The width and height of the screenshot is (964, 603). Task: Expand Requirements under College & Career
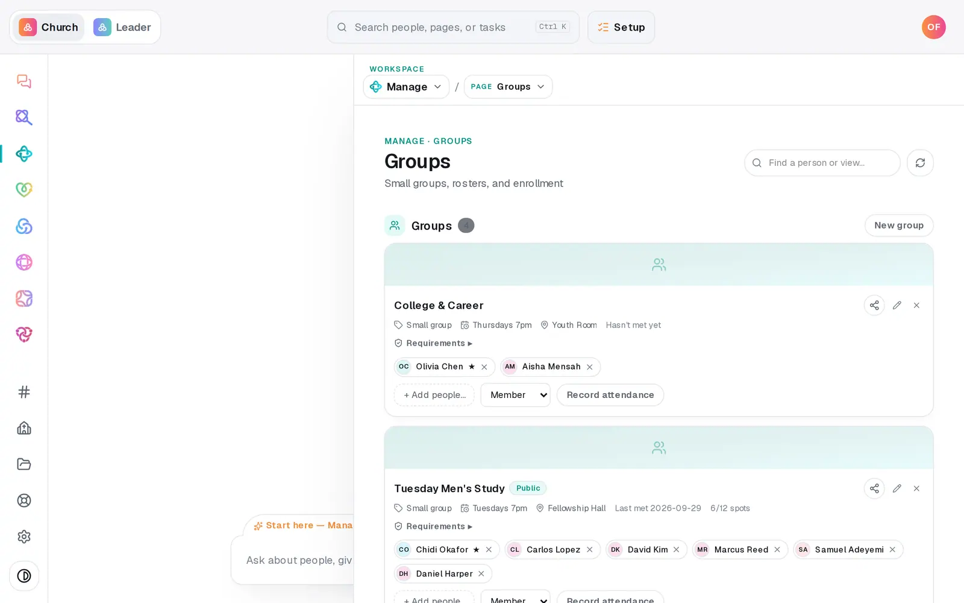[433, 343]
